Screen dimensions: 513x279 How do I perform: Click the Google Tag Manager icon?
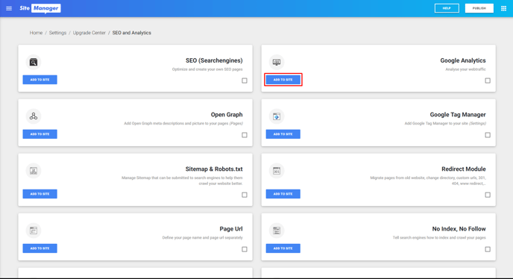(x=277, y=116)
